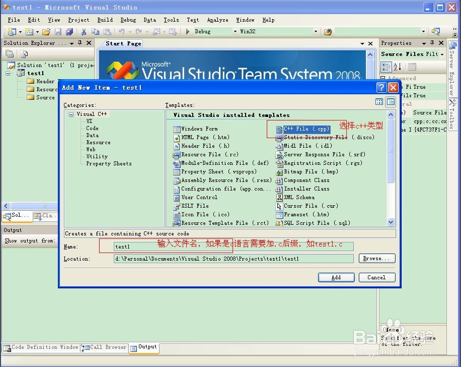Click the templates list scroll down arrow
This screenshot has height=367, width=461.
pos(391,222)
